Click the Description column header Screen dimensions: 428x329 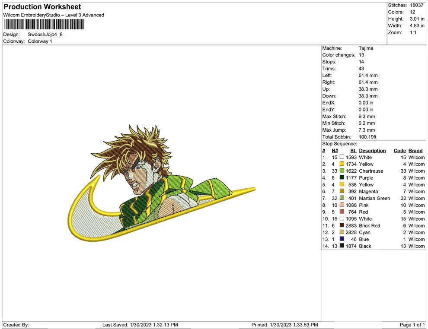(x=372, y=151)
